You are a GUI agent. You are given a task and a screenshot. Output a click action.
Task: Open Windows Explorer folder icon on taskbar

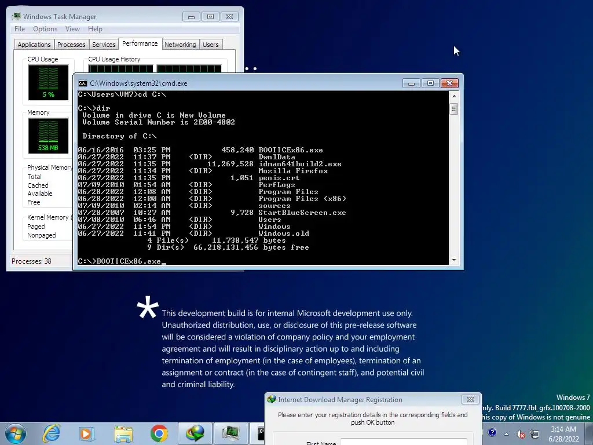coord(123,433)
